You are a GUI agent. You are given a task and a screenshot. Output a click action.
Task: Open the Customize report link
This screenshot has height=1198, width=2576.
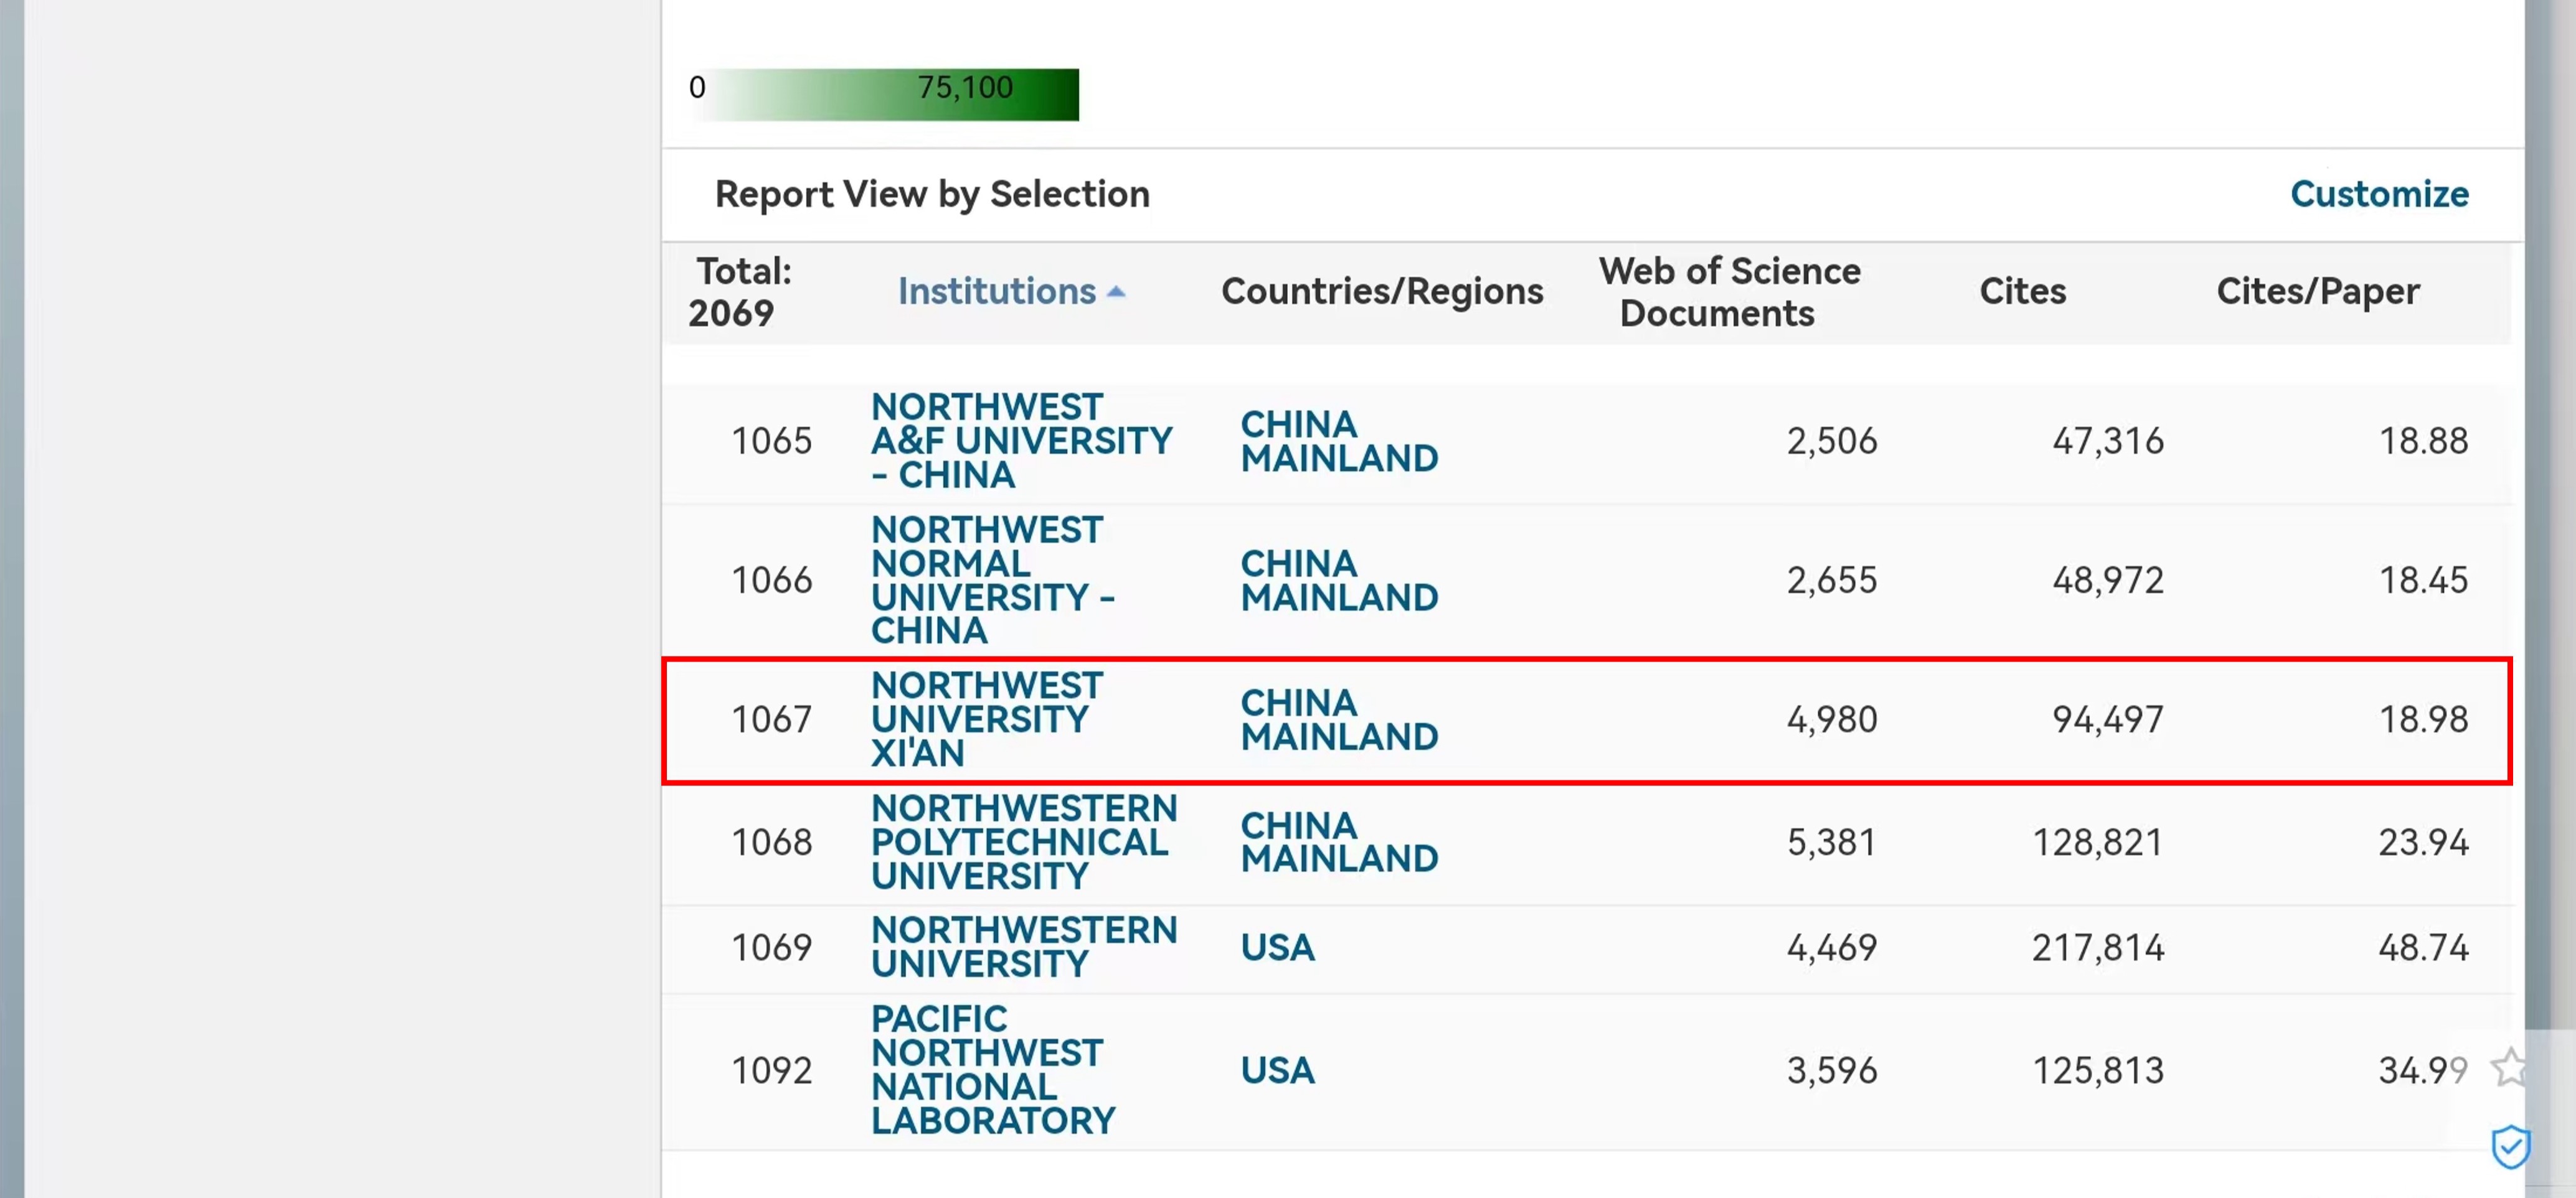(x=2379, y=194)
